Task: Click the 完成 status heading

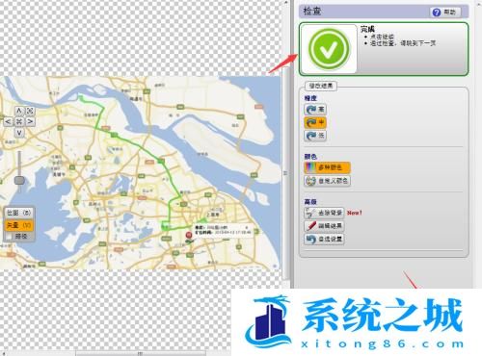Action: tap(367, 29)
